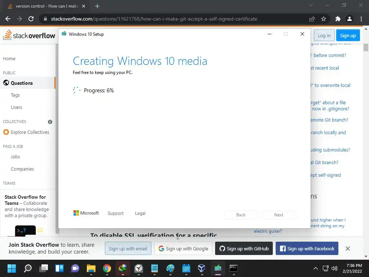Click Sign up with GitHub
This screenshot has height=277, width=369.
click(244, 249)
